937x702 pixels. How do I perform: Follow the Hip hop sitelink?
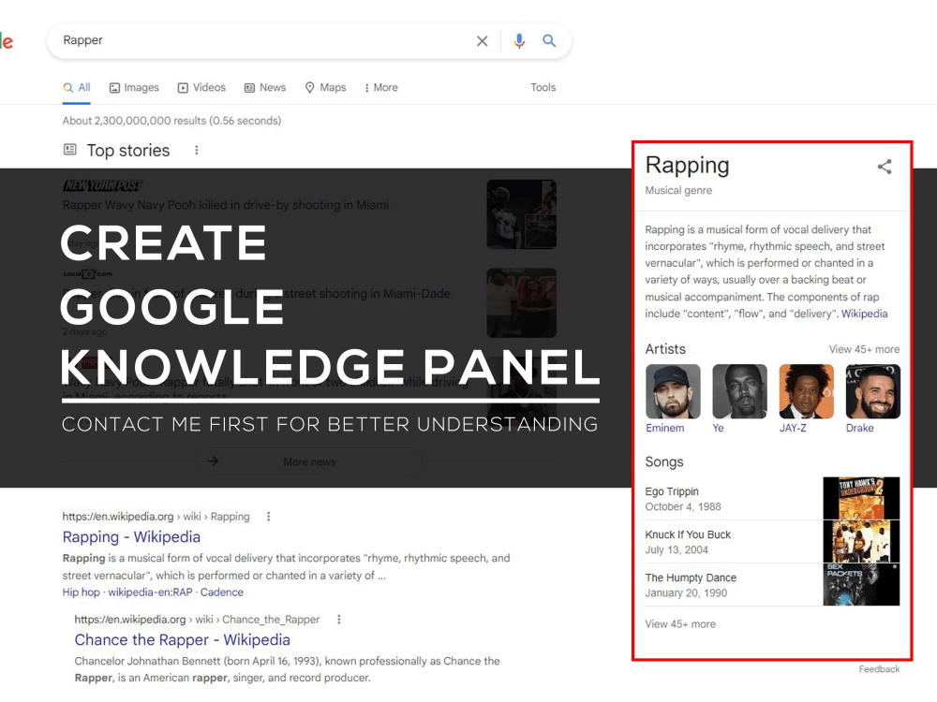(81, 592)
